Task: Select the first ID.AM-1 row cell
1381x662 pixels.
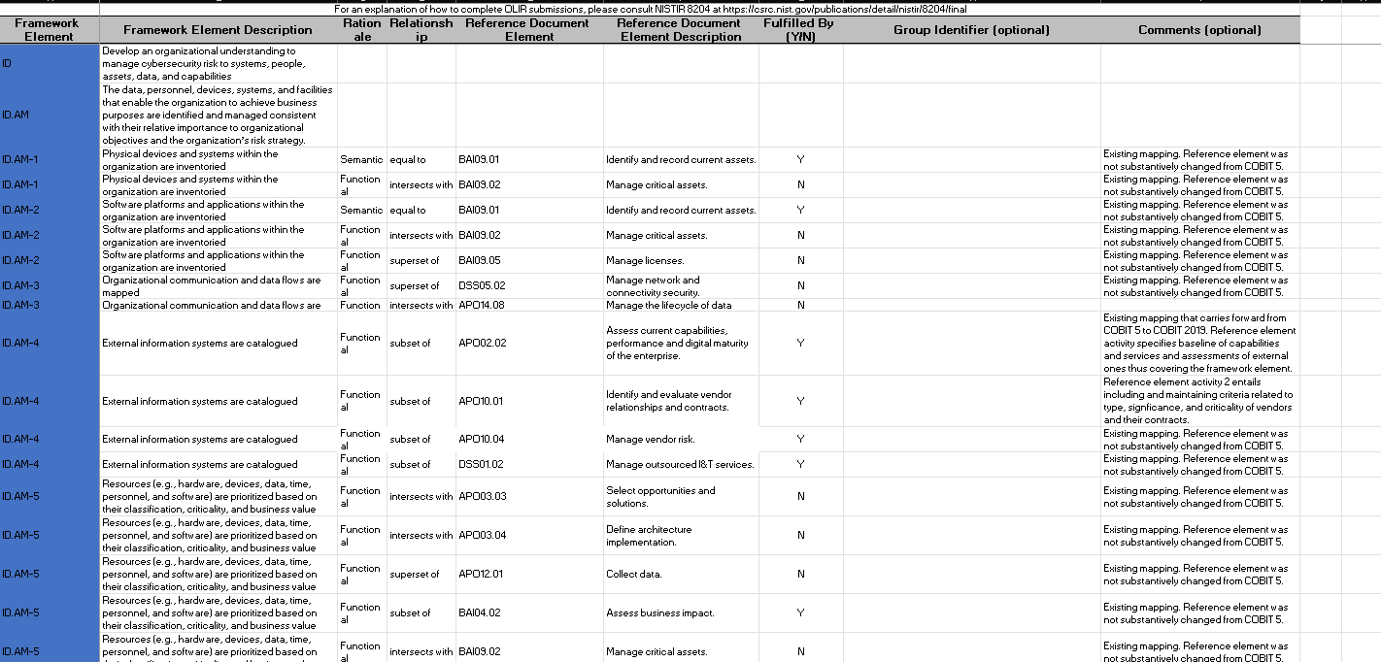Action: 48,159
